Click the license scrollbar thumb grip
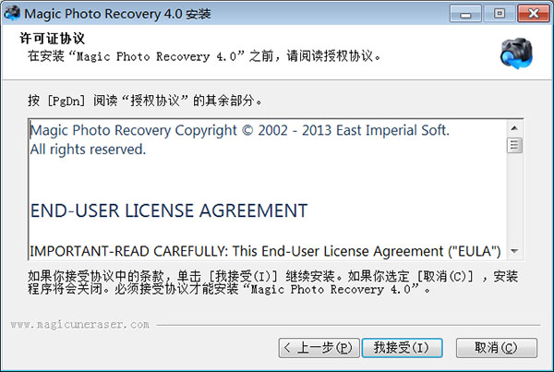Image resolution: width=554 pixels, height=372 pixels. (514, 145)
